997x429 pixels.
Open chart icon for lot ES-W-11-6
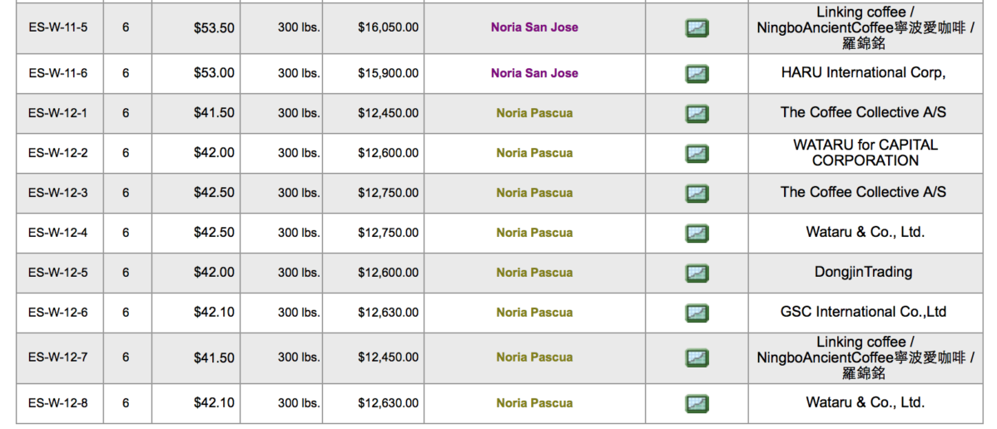[697, 74]
